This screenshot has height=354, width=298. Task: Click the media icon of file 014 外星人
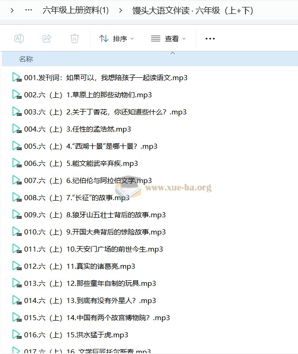click(x=17, y=300)
